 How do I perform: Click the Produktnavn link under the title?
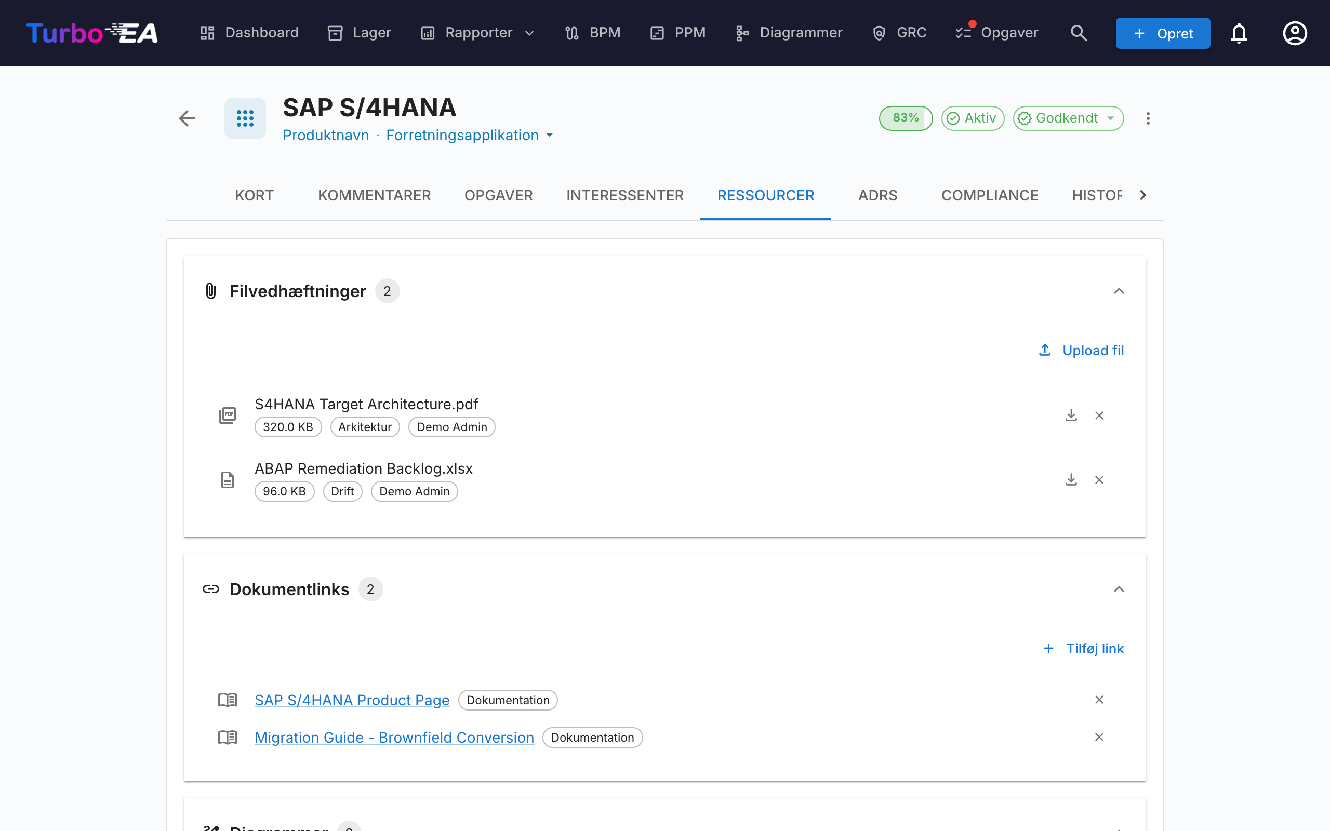click(326, 135)
